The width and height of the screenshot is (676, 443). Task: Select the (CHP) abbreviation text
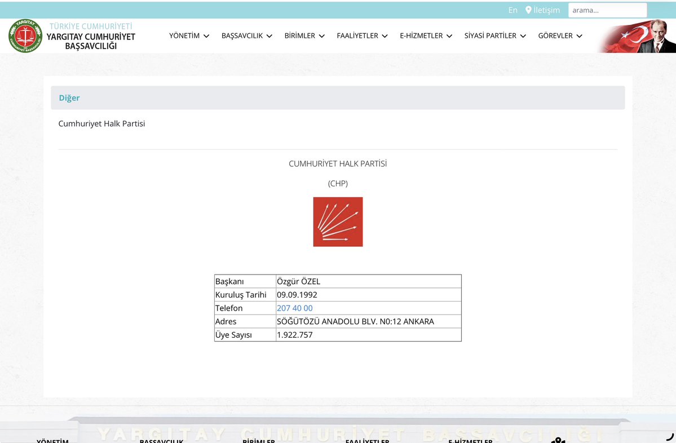point(338,184)
